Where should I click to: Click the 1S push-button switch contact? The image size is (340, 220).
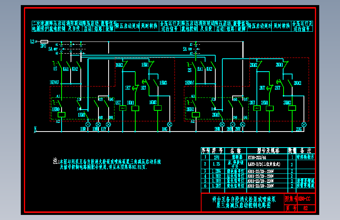pos(58,65)
